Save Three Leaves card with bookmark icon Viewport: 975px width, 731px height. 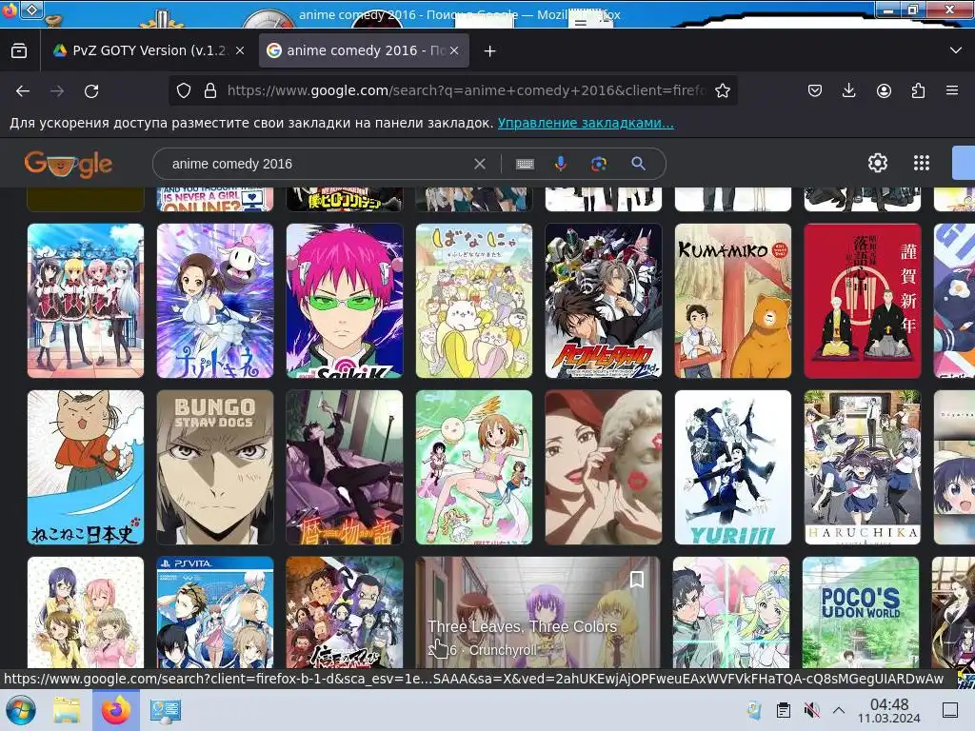coord(637,580)
